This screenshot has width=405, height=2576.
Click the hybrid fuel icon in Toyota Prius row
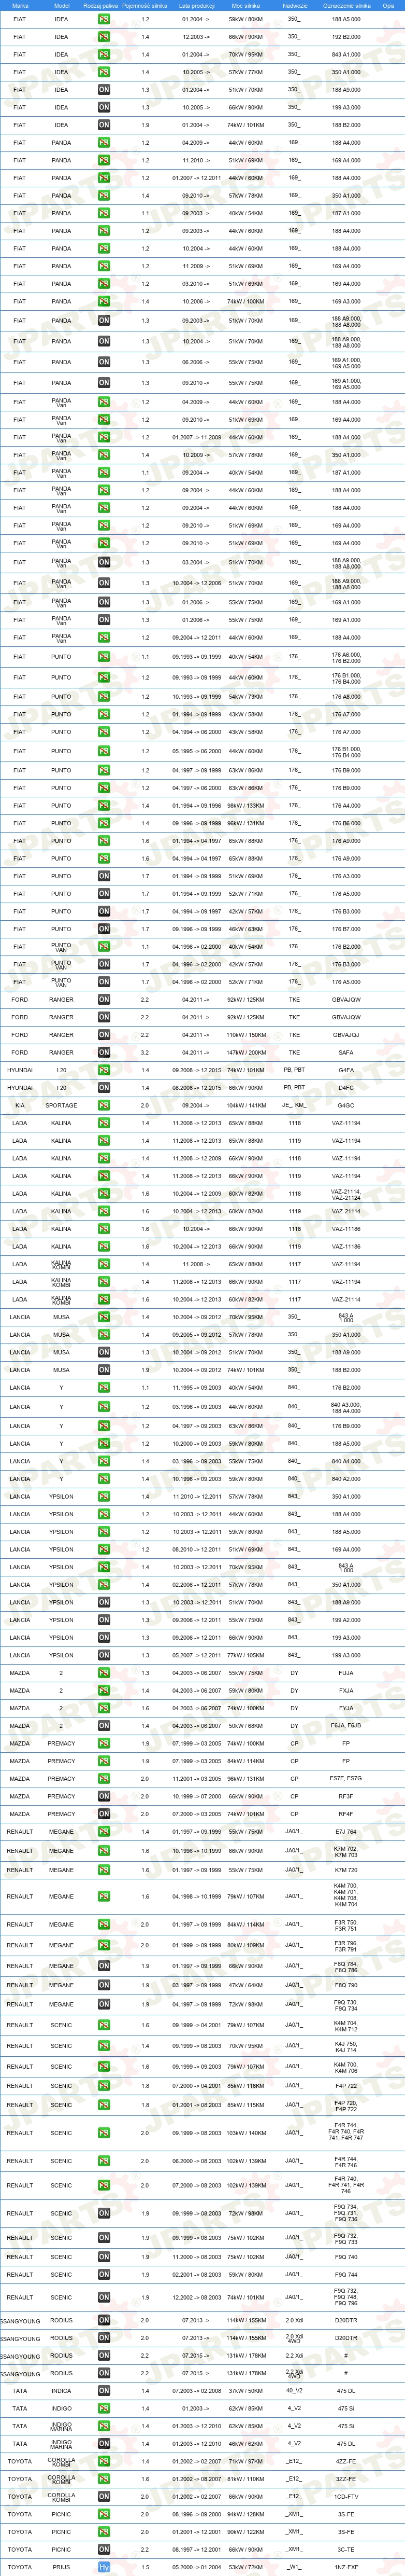point(104,2566)
